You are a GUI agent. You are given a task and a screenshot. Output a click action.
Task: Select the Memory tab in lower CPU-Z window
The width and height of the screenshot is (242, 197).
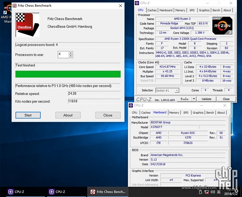pyautogui.click(x=174, y=113)
